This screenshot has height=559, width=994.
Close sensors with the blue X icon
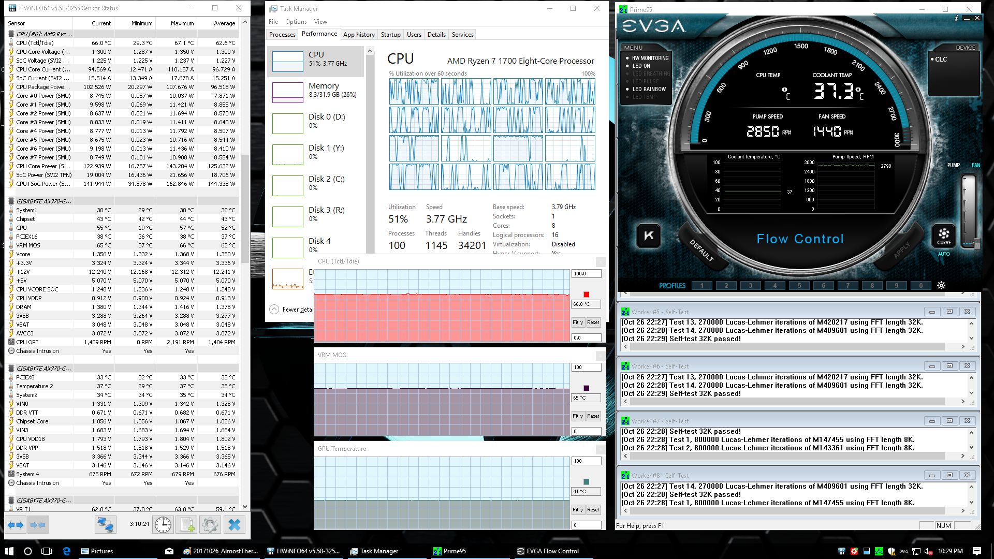235,525
